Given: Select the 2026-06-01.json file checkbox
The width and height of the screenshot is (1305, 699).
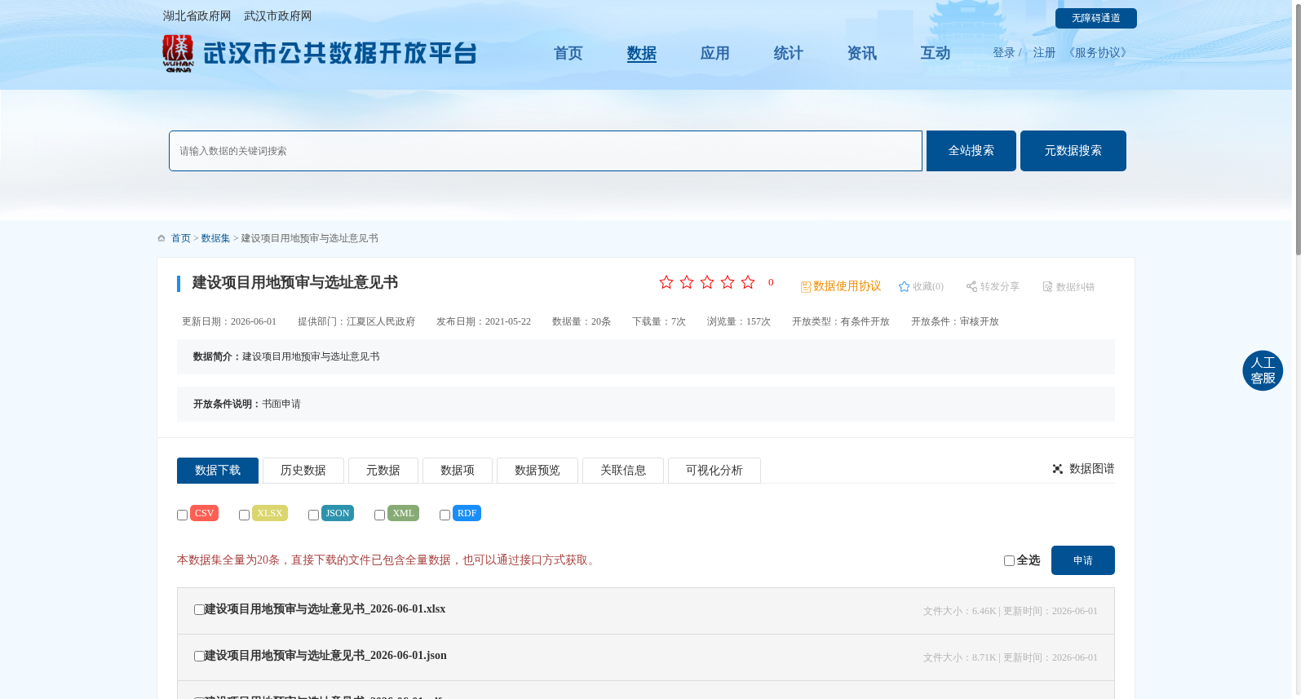Looking at the screenshot, I should (199, 656).
